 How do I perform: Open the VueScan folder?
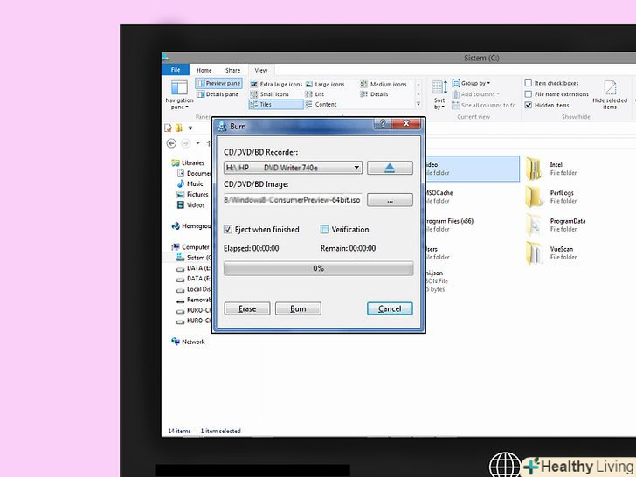(550, 252)
